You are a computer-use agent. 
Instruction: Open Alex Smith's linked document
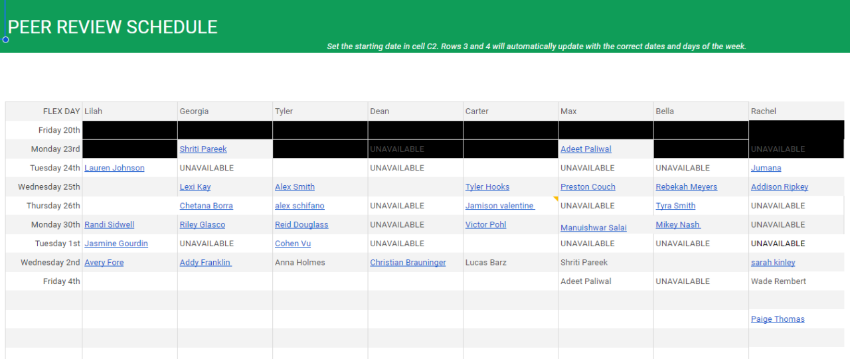click(x=295, y=187)
